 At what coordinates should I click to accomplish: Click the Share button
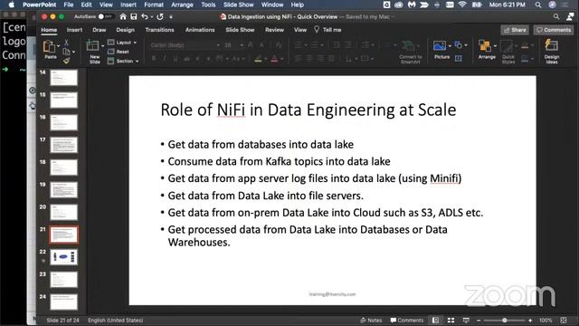(515, 30)
